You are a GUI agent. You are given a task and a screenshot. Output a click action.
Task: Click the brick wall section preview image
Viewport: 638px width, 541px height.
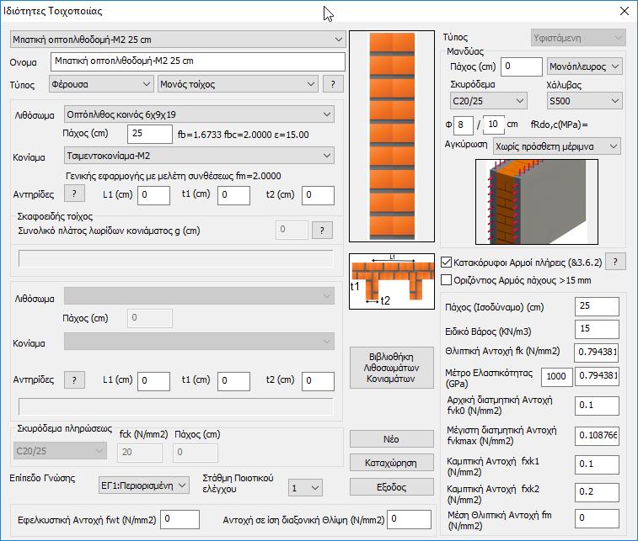pyautogui.click(x=392, y=136)
